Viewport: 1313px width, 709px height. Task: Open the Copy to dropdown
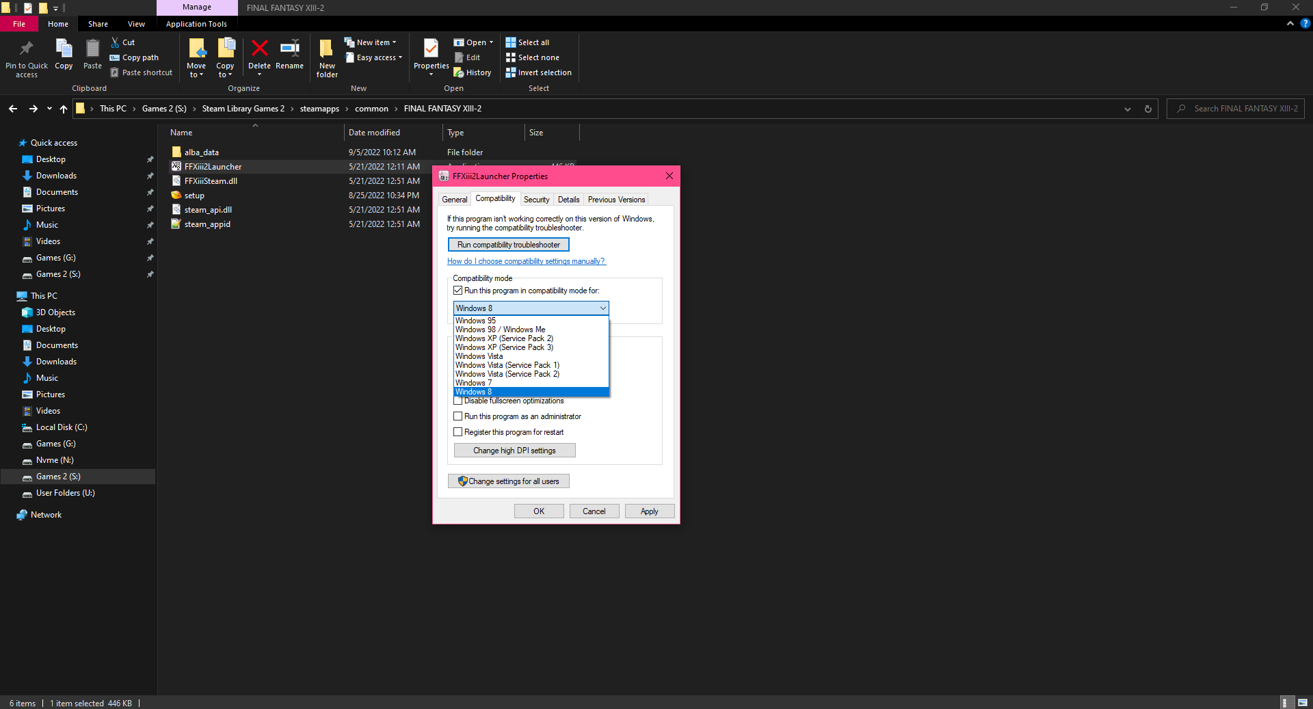[x=225, y=75]
